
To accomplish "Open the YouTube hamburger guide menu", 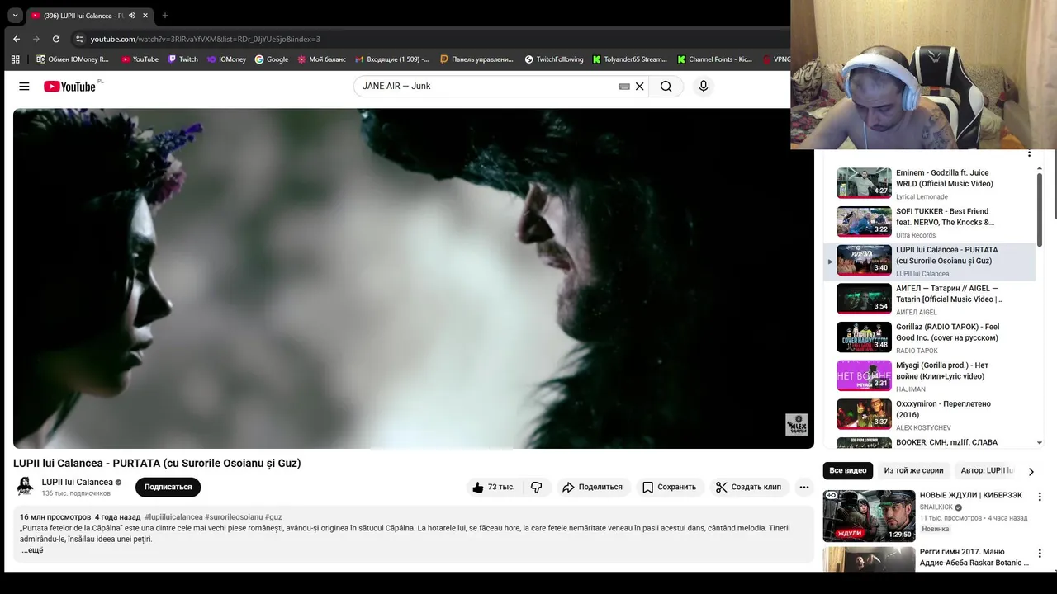I will click(x=24, y=87).
